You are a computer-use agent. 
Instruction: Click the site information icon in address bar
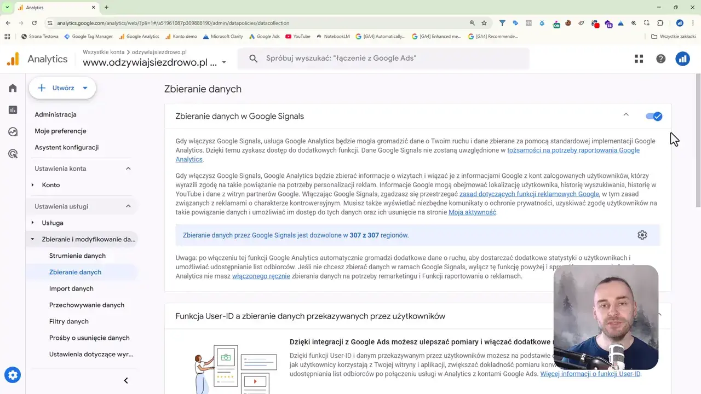(x=50, y=23)
